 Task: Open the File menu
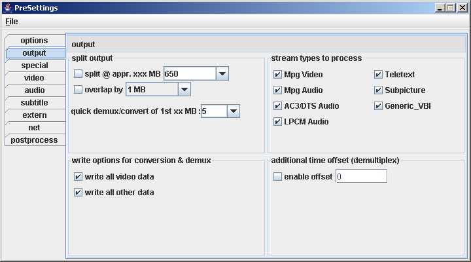pos(12,22)
